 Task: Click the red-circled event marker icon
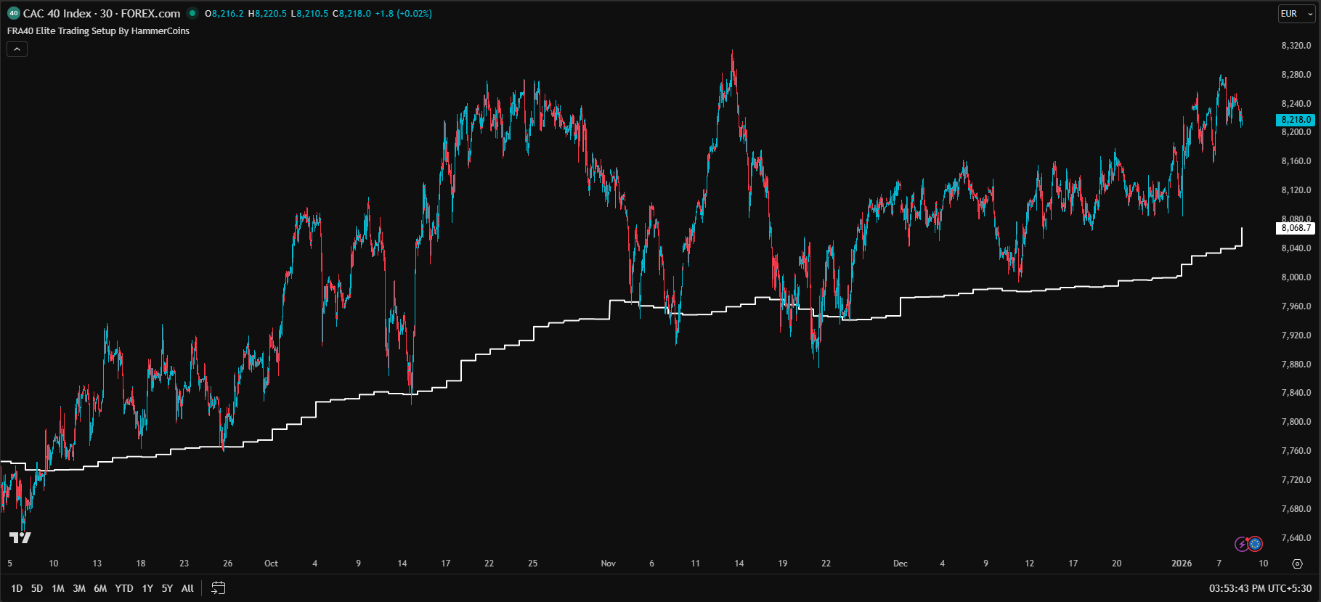coord(1255,544)
